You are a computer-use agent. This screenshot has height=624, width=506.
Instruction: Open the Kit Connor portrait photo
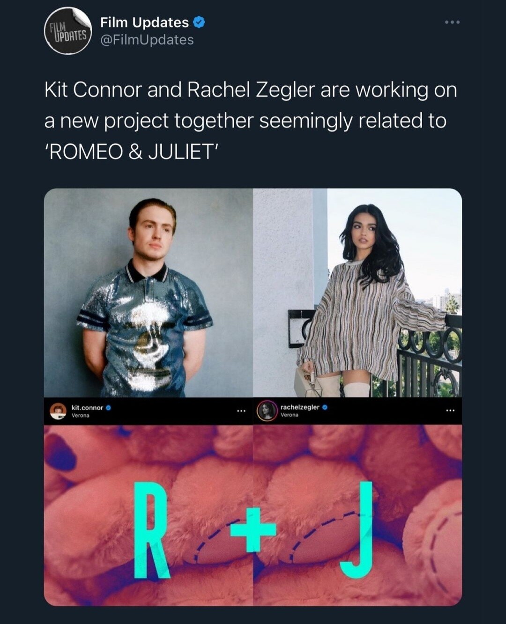pos(148,293)
